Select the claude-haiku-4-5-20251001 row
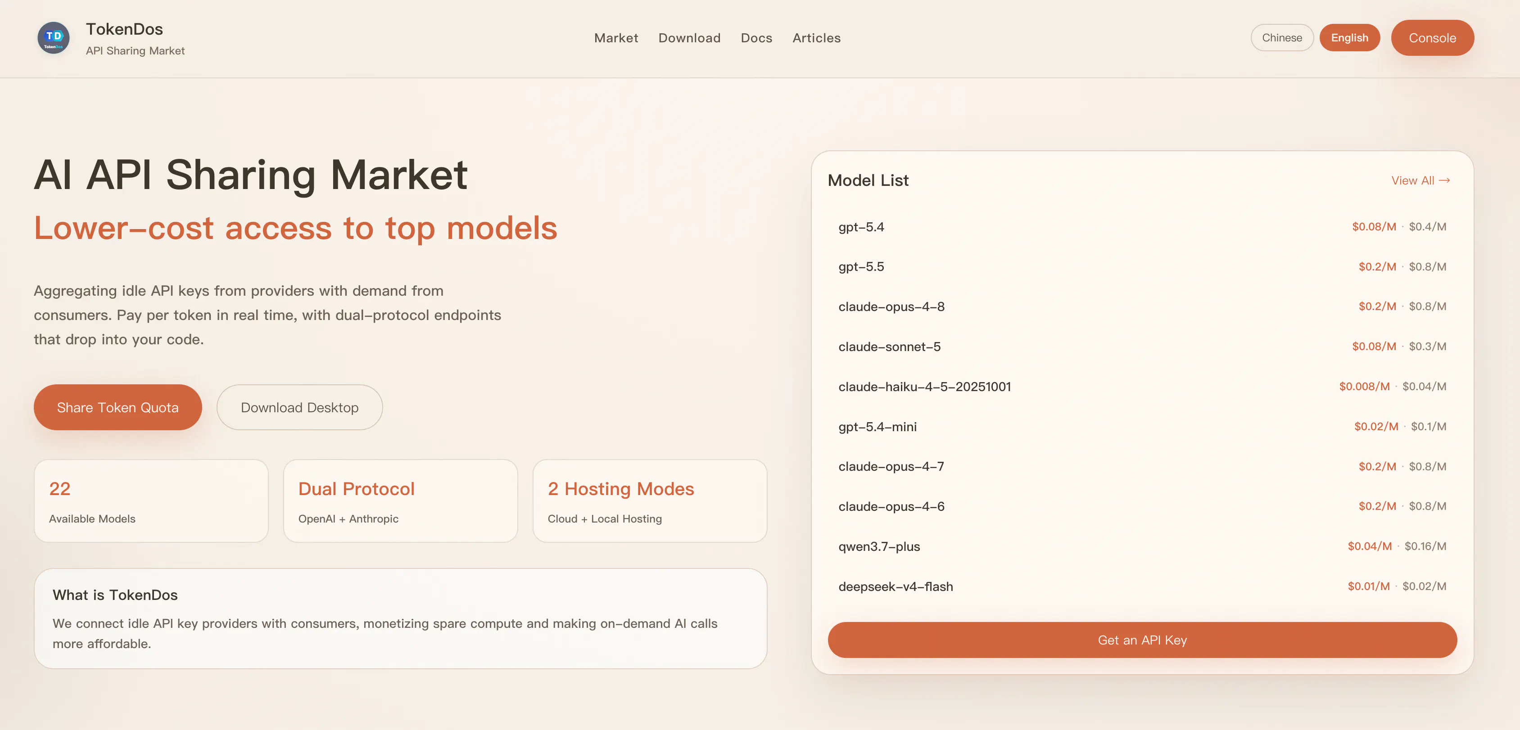1520x730 pixels. click(1142, 386)
